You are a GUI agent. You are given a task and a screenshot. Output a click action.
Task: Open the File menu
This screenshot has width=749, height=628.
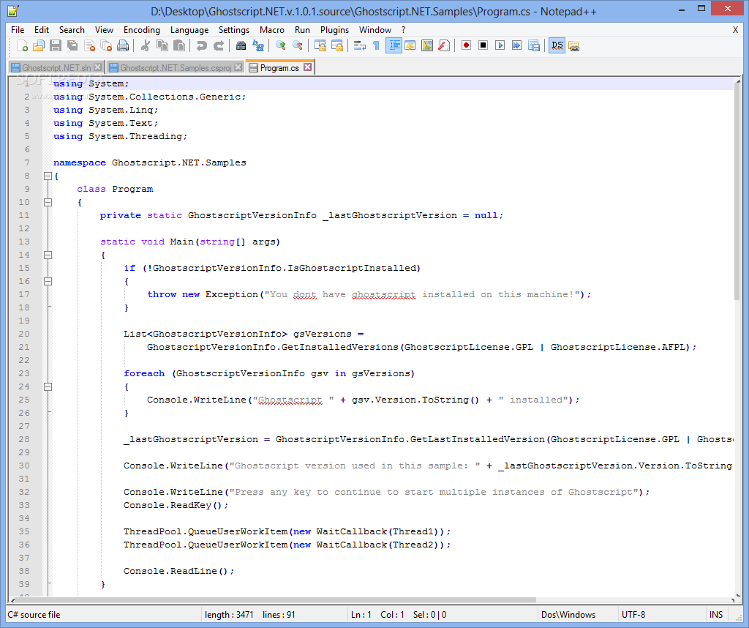[x=18, y=29]
